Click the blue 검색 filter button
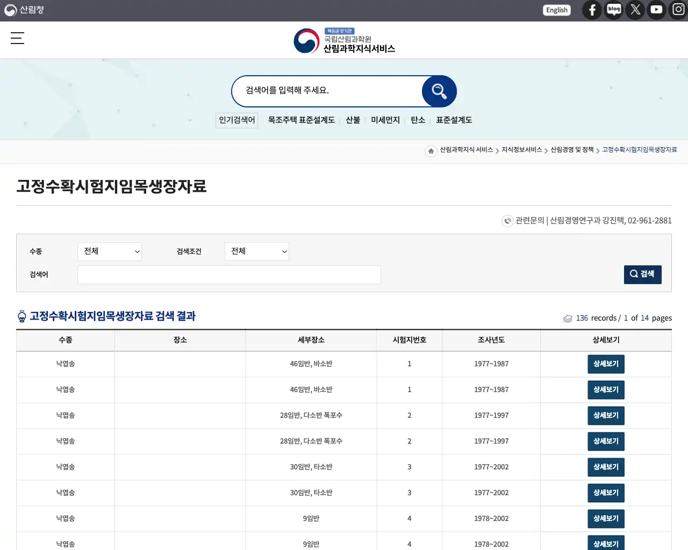Viewport: 688px width, 550px height. (643, 274)
